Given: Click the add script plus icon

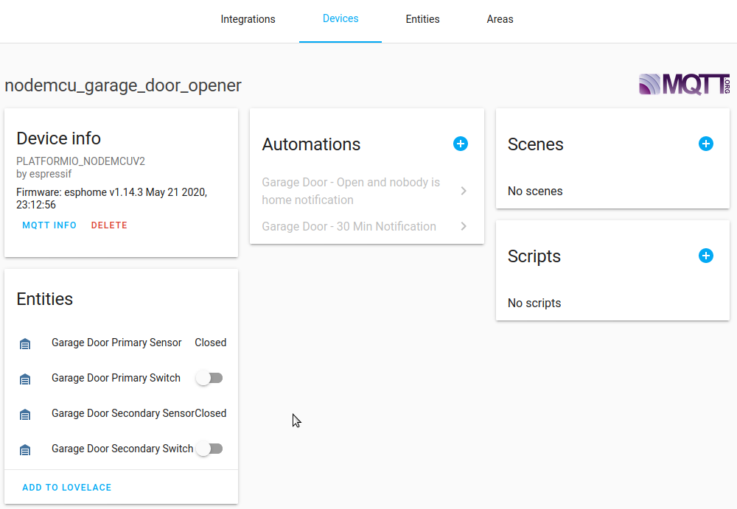Looking at the screenshot, I should [x=706, y=256].
